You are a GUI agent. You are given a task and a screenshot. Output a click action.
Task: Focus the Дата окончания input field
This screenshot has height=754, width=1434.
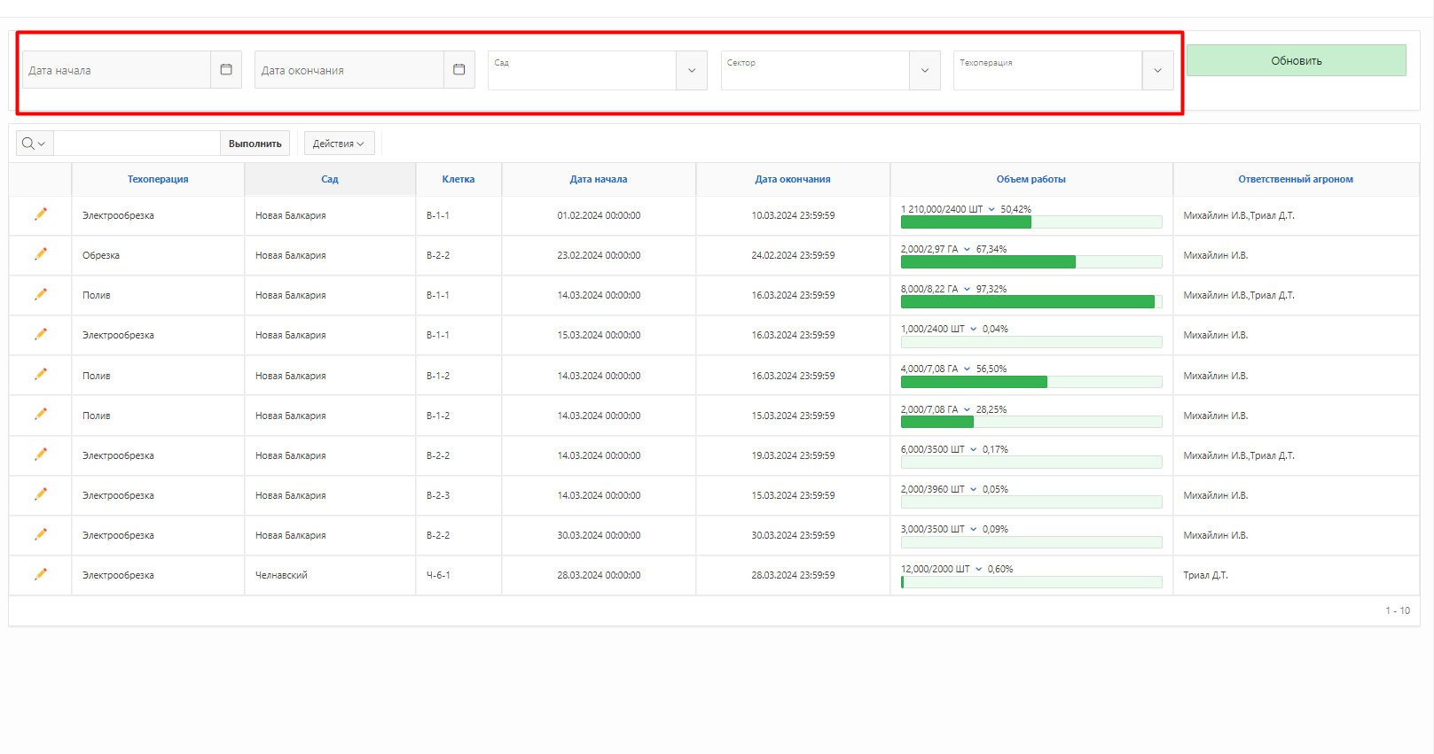pyautogui.click(x=349, y=70)
